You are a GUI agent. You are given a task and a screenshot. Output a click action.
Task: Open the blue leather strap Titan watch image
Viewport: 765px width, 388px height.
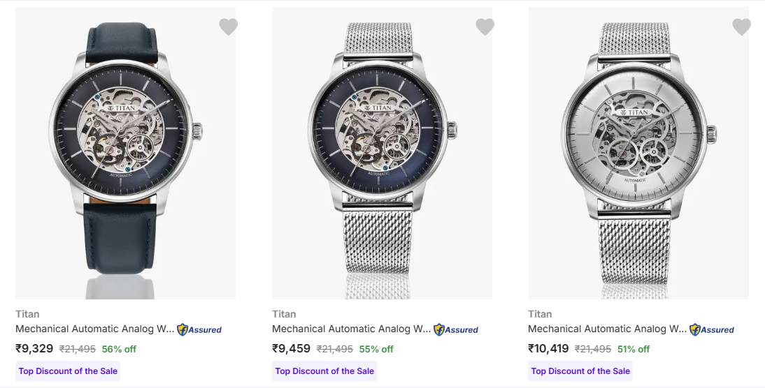(126, 154)
